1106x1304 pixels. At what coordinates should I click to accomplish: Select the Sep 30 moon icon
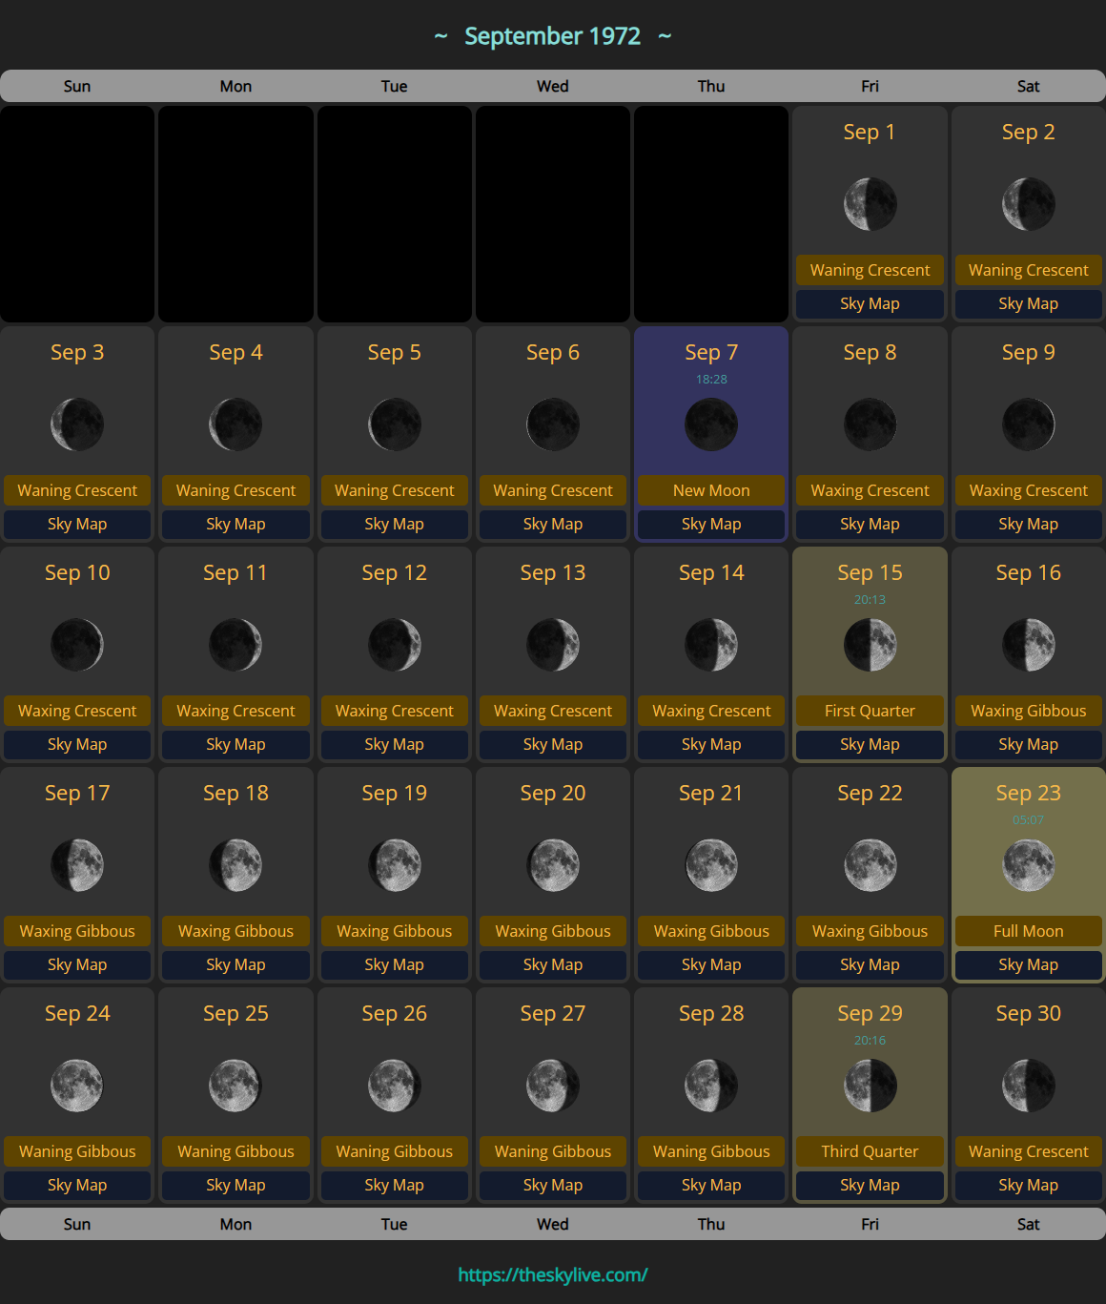1028,1086
